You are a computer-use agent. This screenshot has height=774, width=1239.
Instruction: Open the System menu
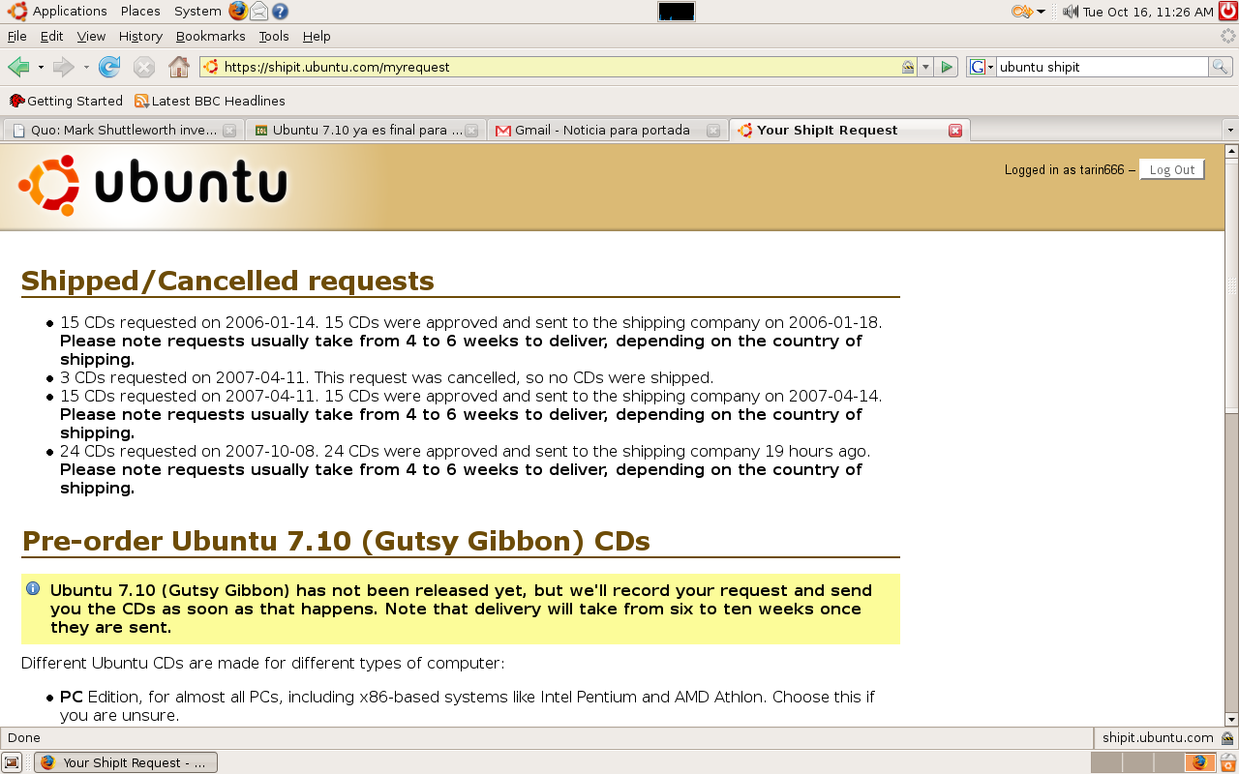pyautogui.click(x=197, y=12)
